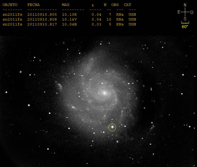Click sn2011fe in the 10.14V row
197x167 pixels.
[12, 20]
